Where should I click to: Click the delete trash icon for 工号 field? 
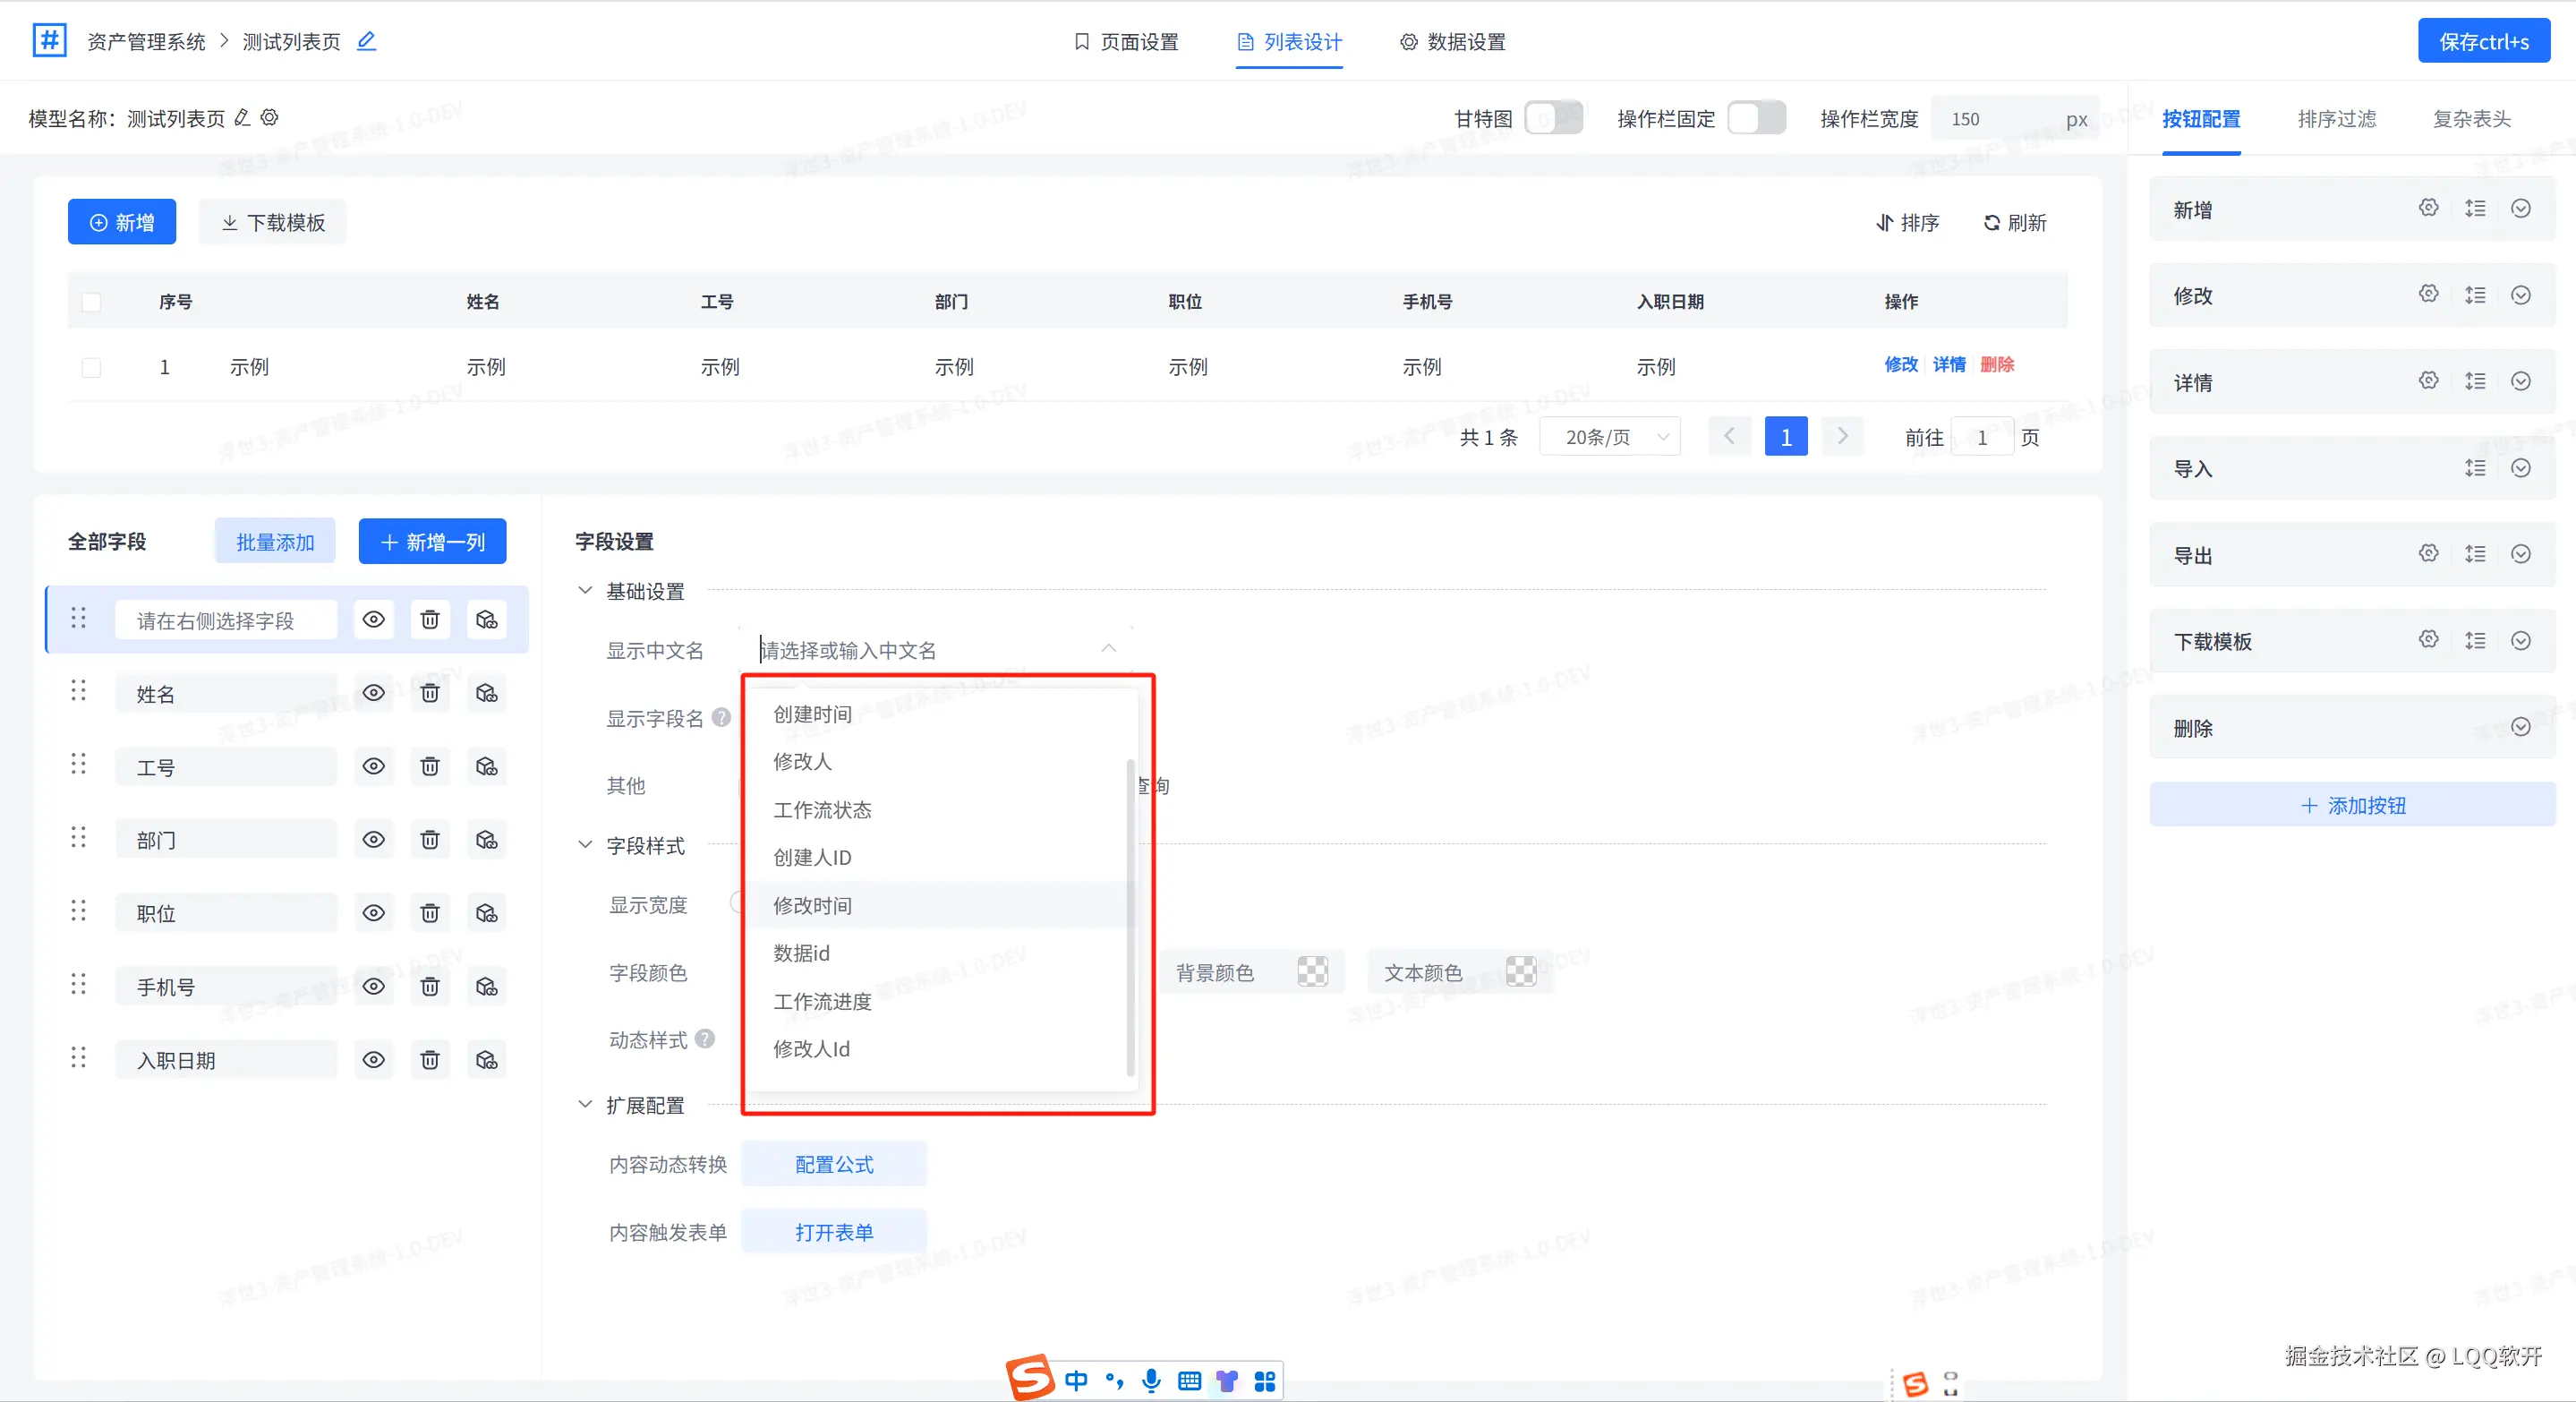click(430, 767)
